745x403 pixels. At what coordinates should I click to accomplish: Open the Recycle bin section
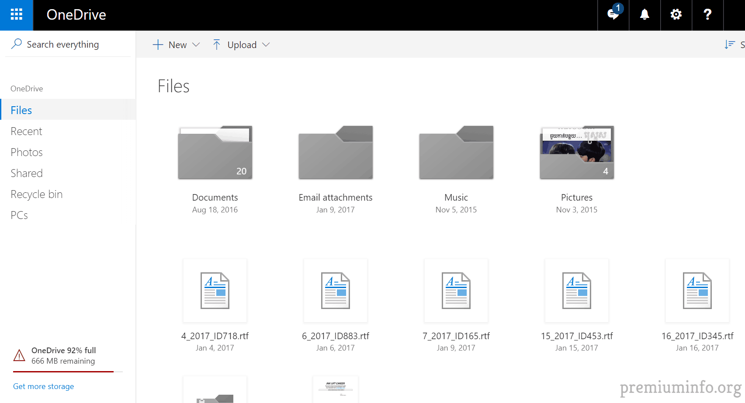coord(37,194)
